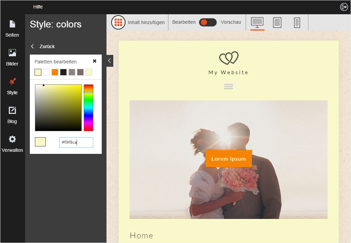Open the Hilfe menu
Image resolution: width=351 pixels, height=243 pixels.
click(38, 7)
